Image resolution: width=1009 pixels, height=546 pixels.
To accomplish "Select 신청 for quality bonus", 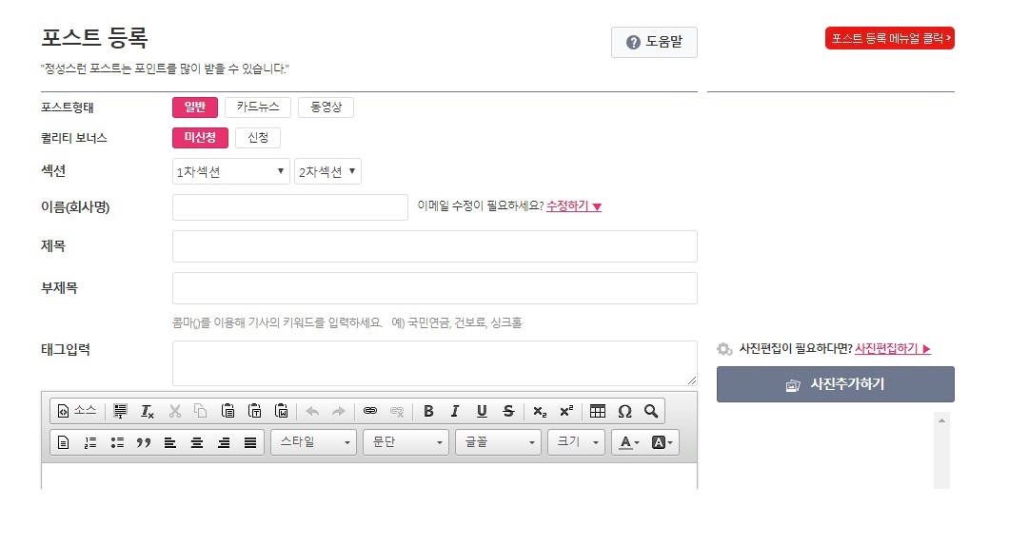I will pos(257,138).
